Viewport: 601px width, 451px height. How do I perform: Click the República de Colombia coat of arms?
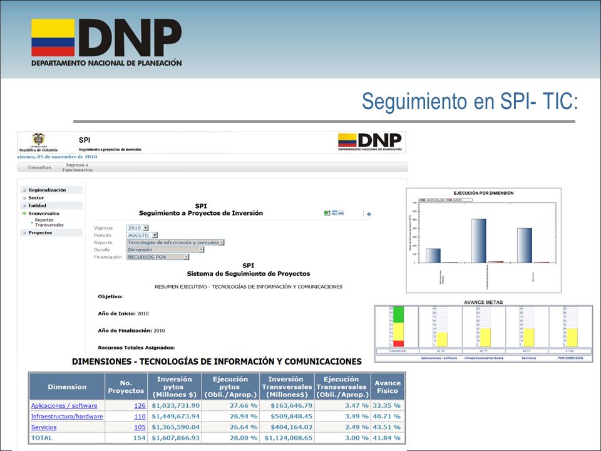(38, 139)
